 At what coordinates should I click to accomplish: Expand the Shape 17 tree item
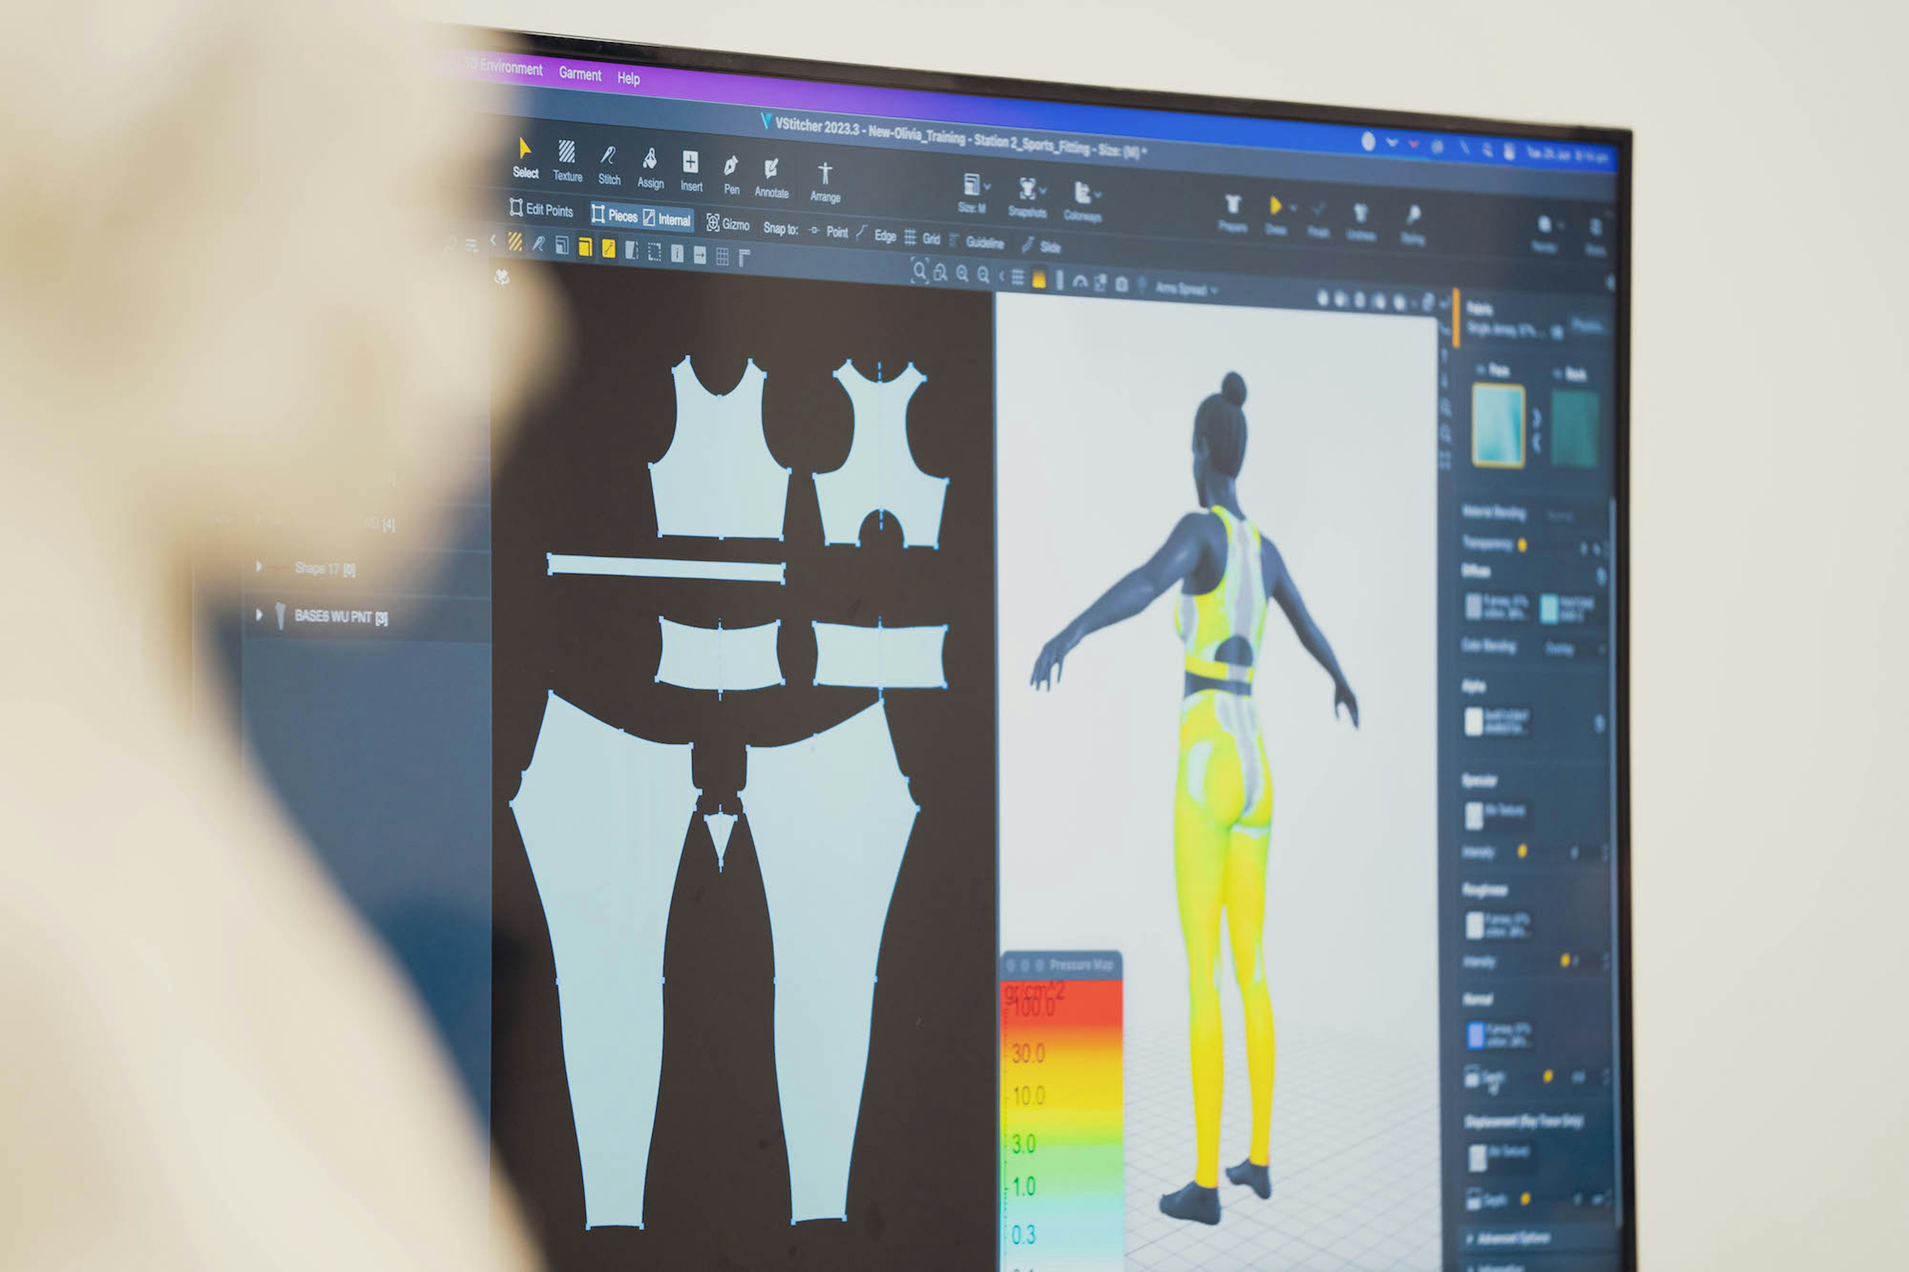pyautogui.click(x=259, y=566)
